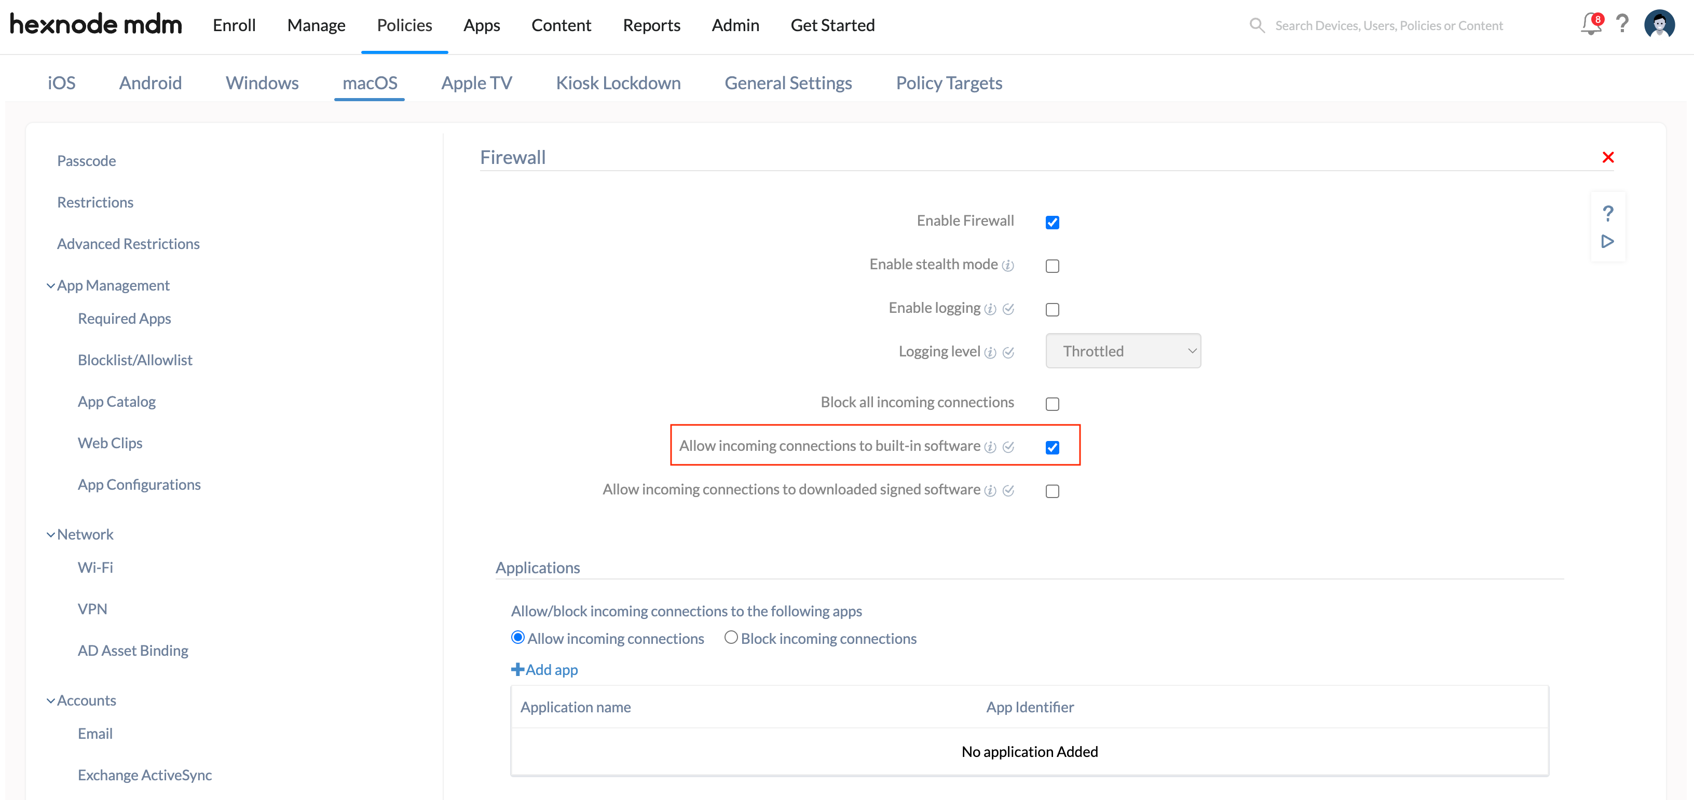Show info for Enable stealth mode
This screenshot has height=800, width=1694.
(1007, 266)
